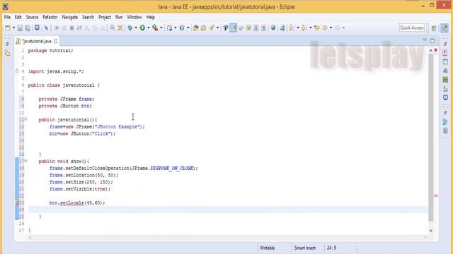Click the Suspend debug icon
453x254 pixels.
click(x=64, y=28)
